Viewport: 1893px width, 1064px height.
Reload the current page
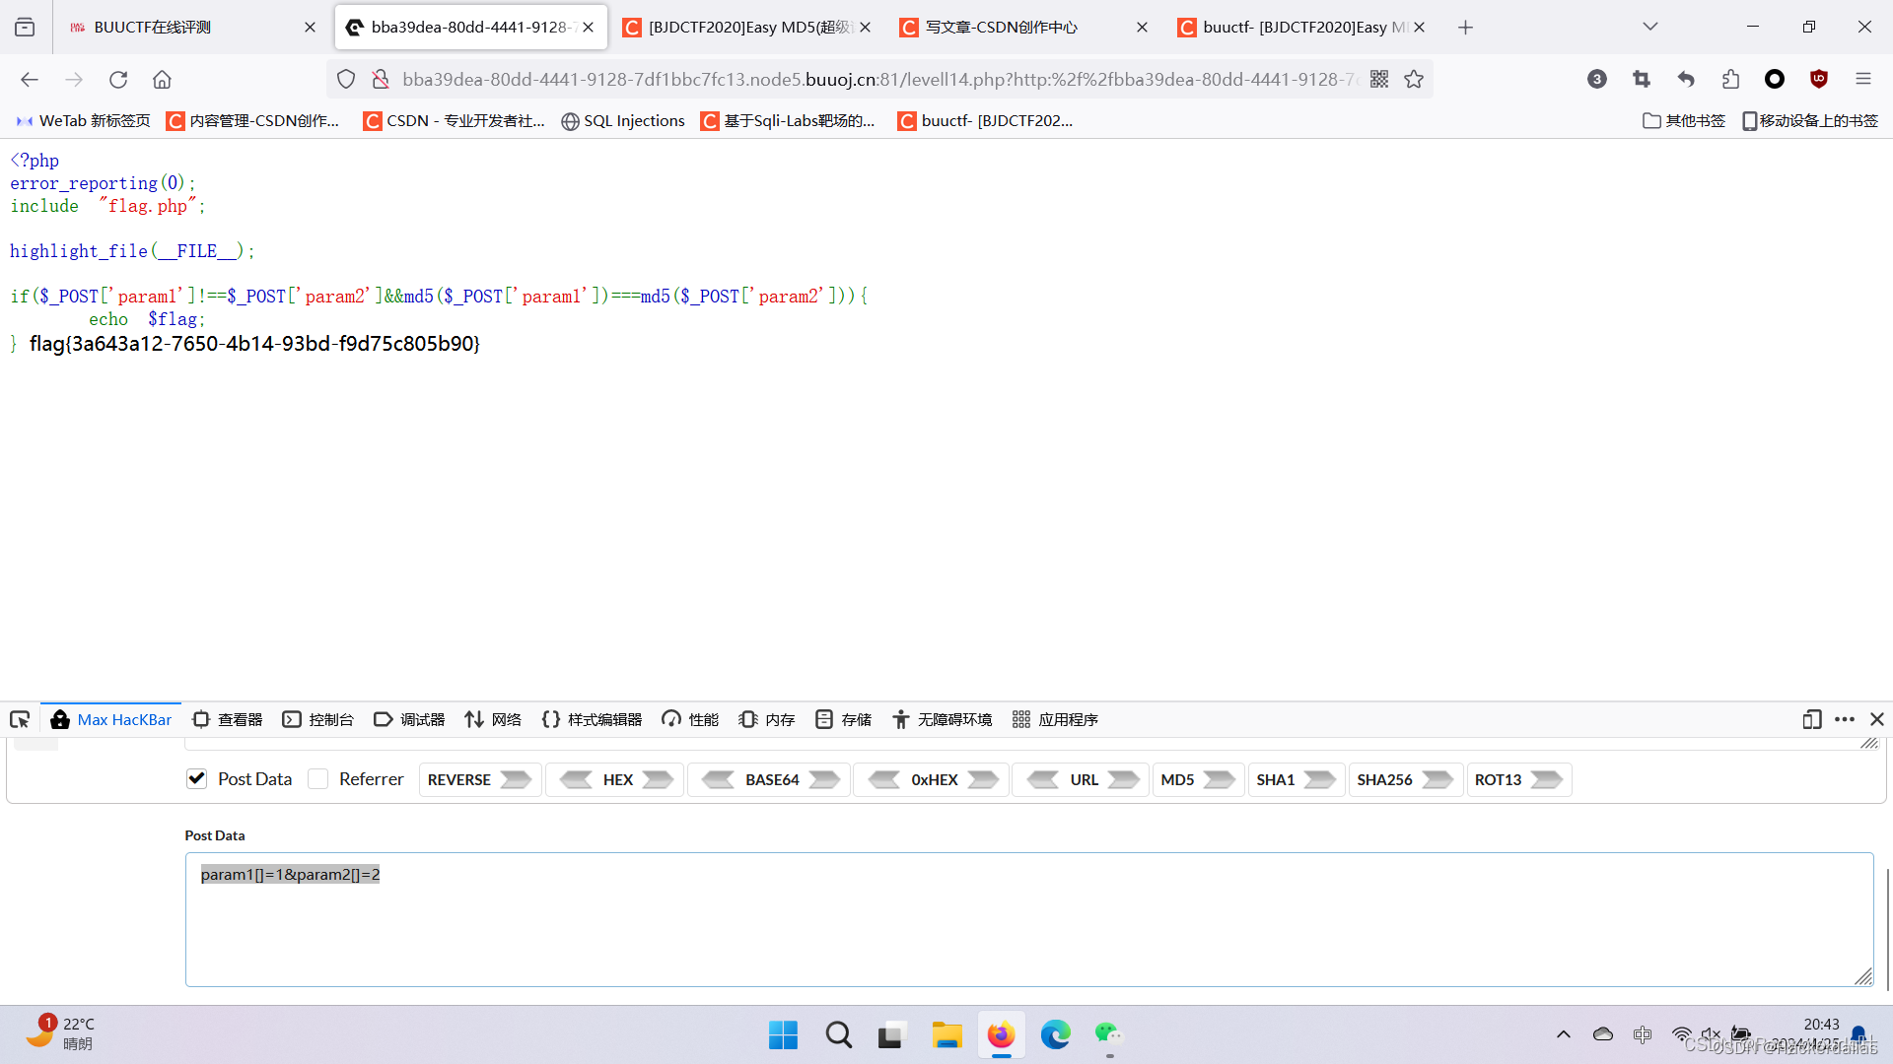pos(118,79)
